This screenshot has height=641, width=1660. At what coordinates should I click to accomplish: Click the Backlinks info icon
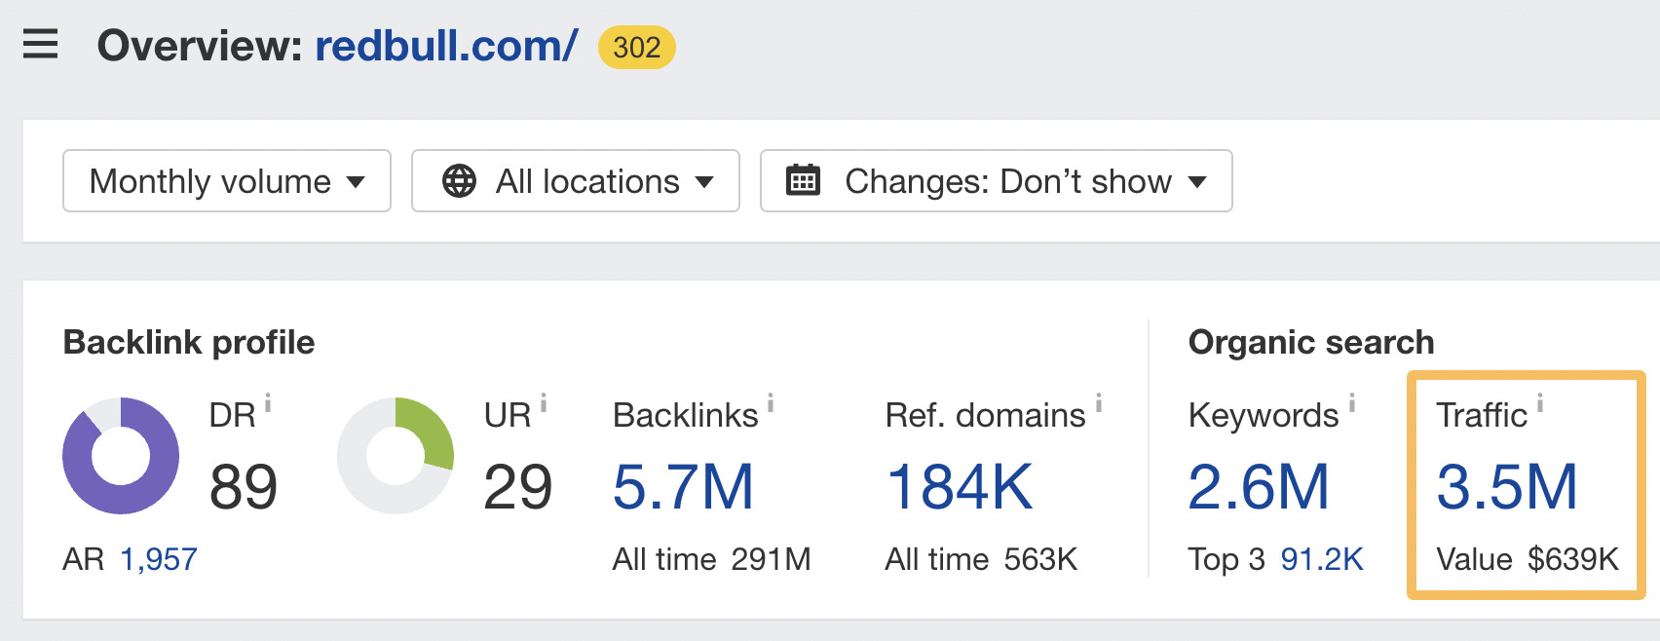(x=771, y=401)
